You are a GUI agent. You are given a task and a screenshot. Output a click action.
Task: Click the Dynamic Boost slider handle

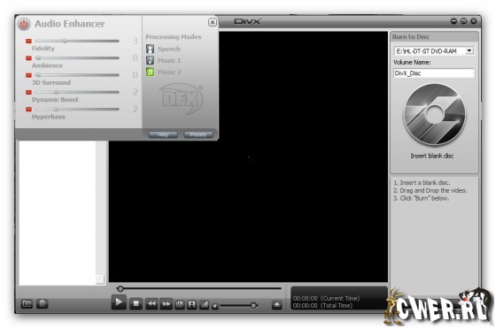coord(56,92)
